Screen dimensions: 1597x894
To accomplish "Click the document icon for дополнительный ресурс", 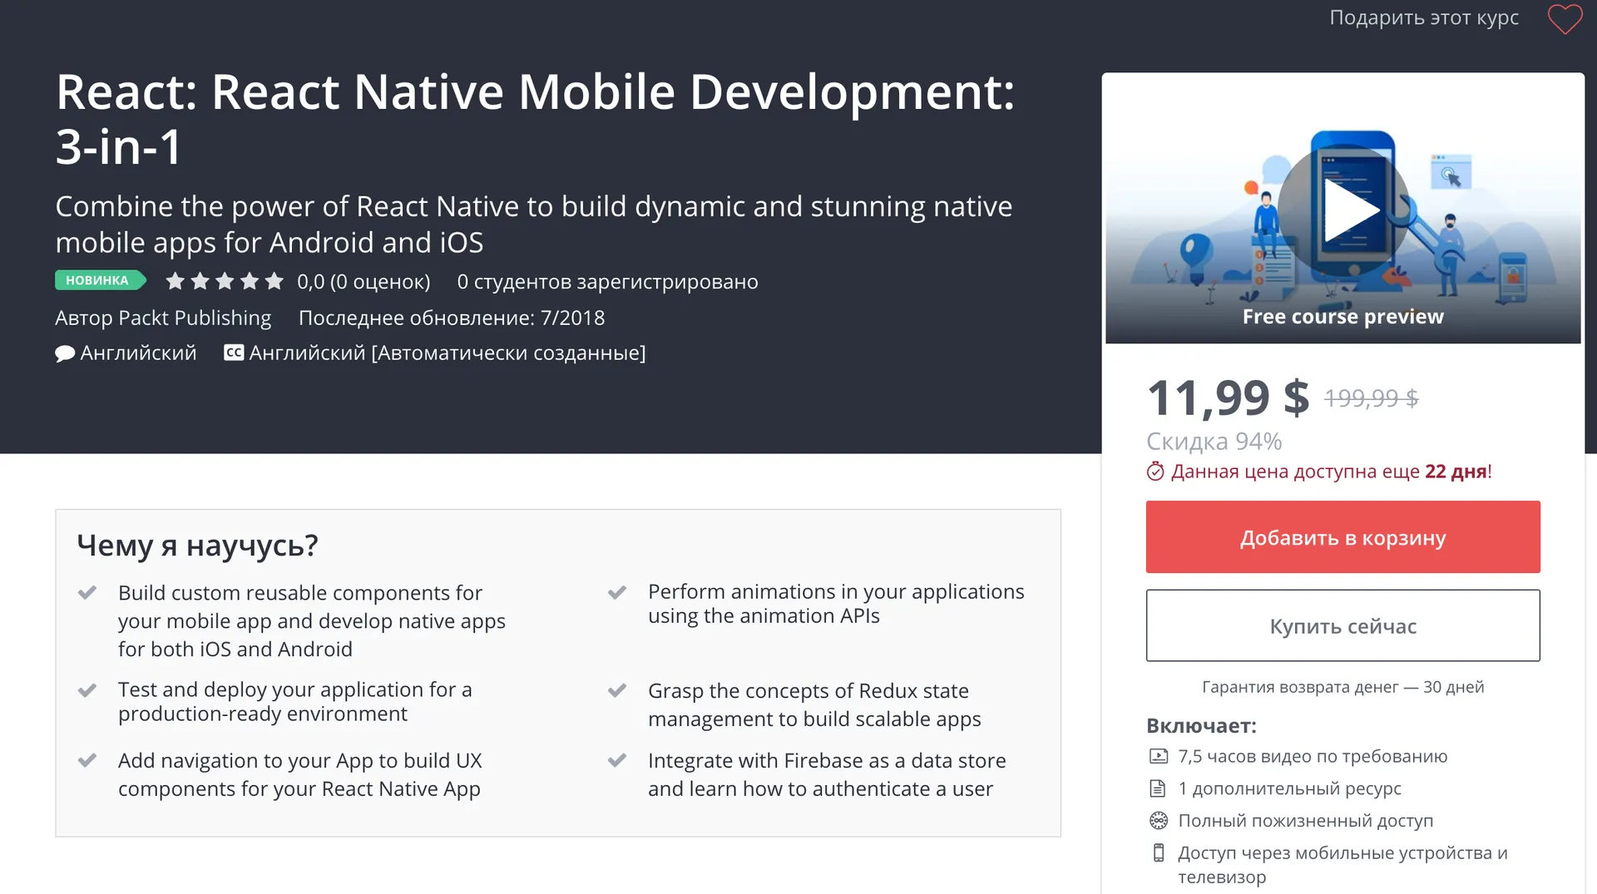I will (x=1158, y=788).
